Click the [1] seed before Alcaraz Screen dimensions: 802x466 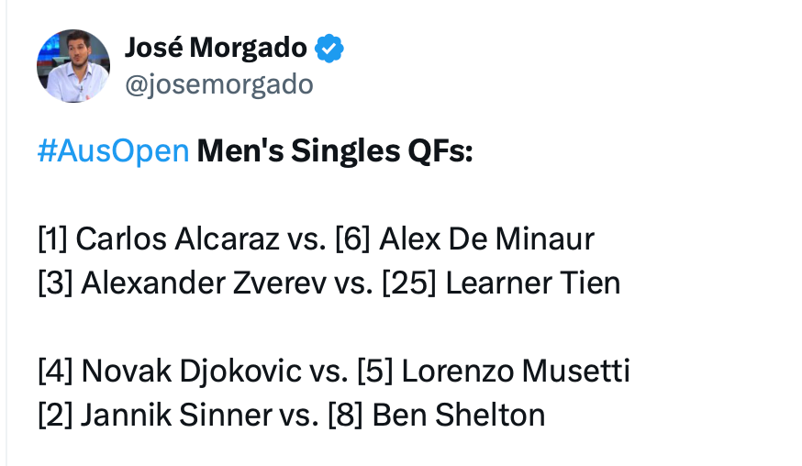coord(52,239)
